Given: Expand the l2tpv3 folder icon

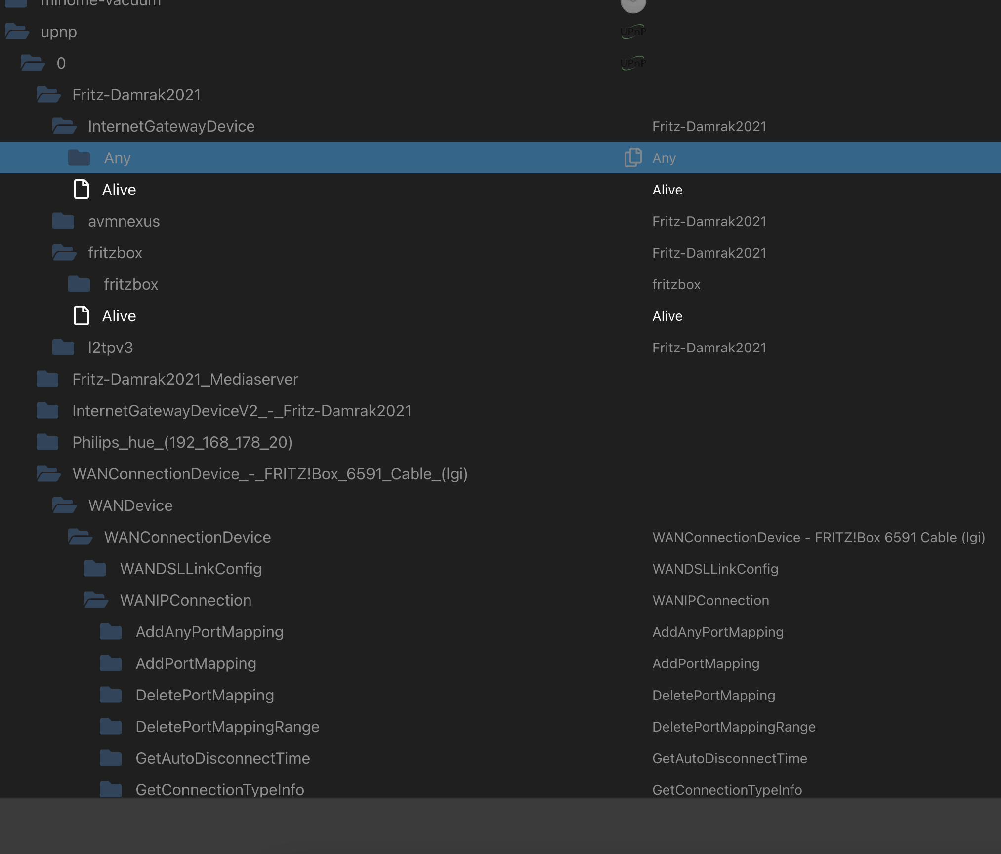Looking at the screenshot, I should point(63,348).
